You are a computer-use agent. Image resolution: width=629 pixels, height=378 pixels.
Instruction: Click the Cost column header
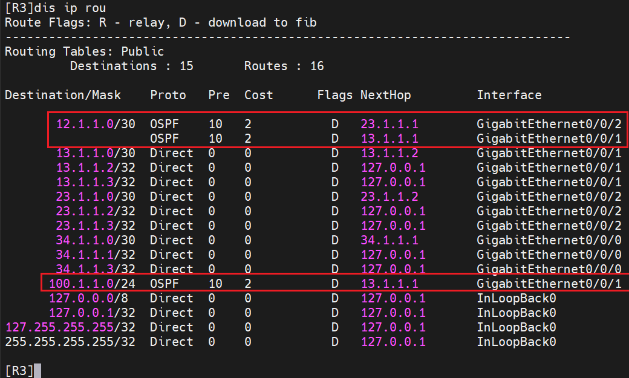(x=259, y=95)
